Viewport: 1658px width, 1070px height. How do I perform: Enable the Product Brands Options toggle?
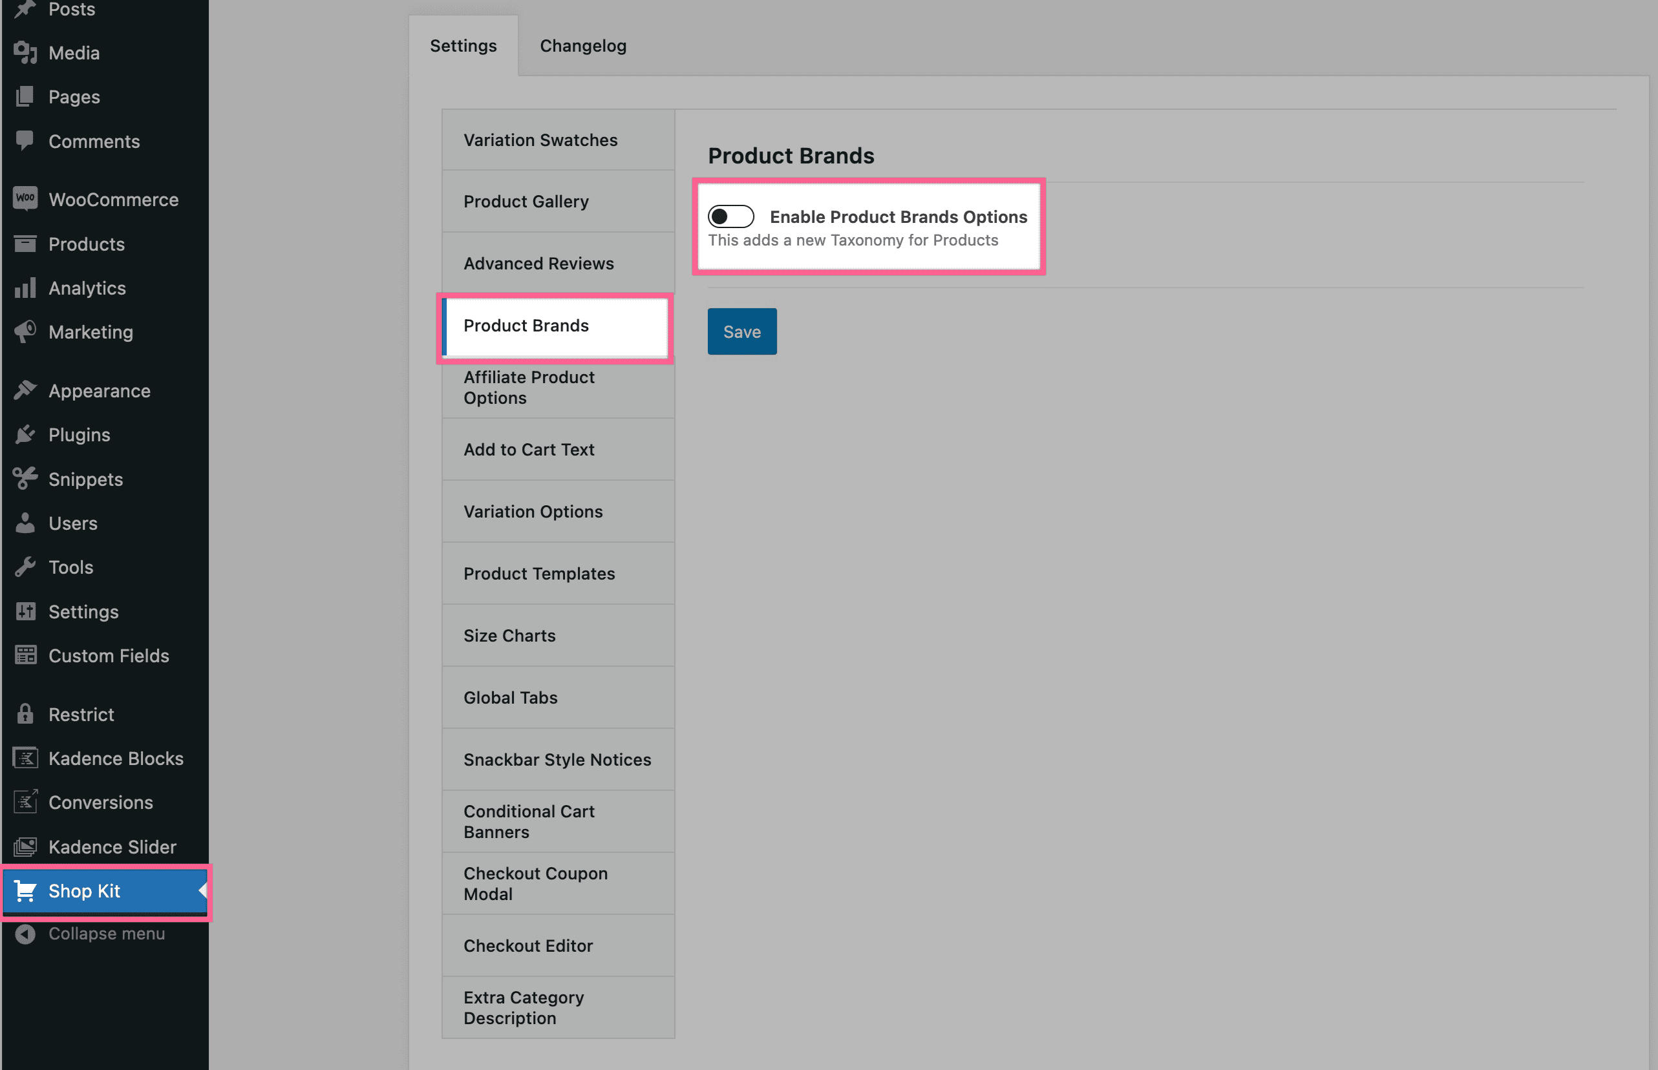[730, 217]
